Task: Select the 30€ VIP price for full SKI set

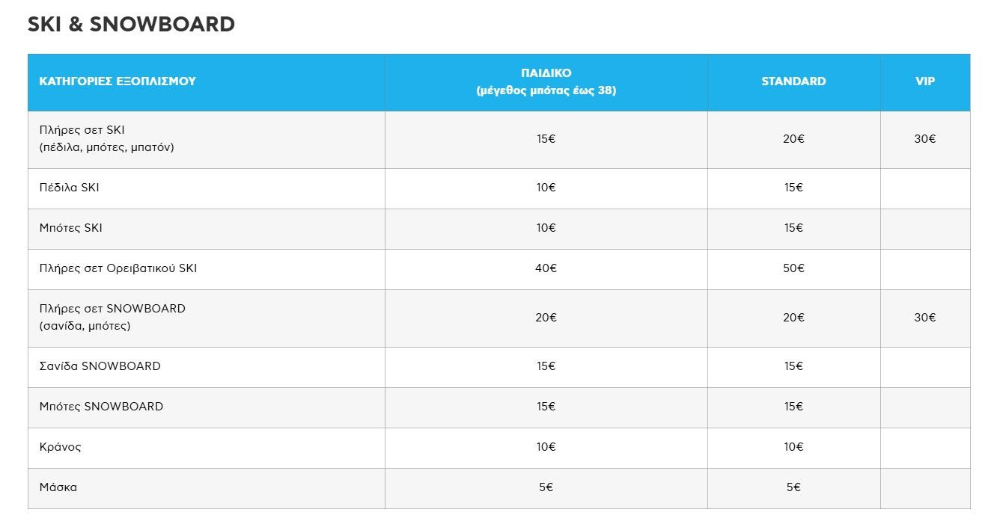Action: pos(925,139)
